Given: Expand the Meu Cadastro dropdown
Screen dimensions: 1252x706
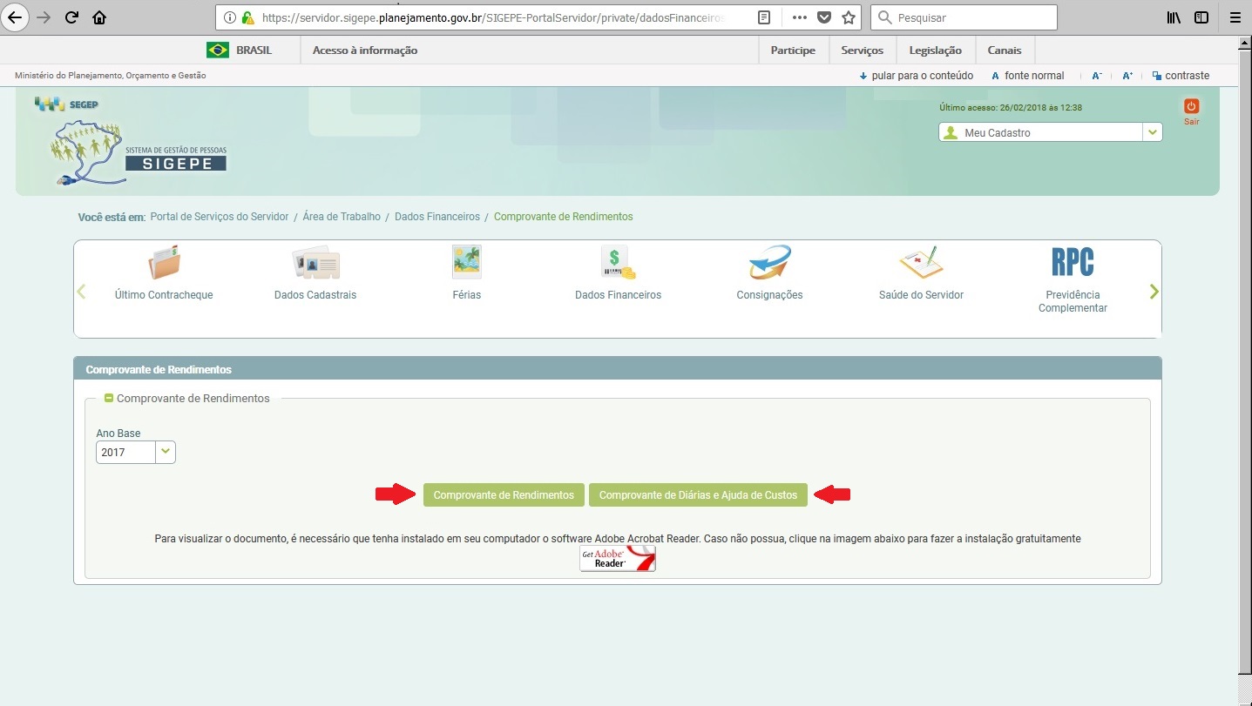Looking at the screenshot, I should pos(1153,132).
